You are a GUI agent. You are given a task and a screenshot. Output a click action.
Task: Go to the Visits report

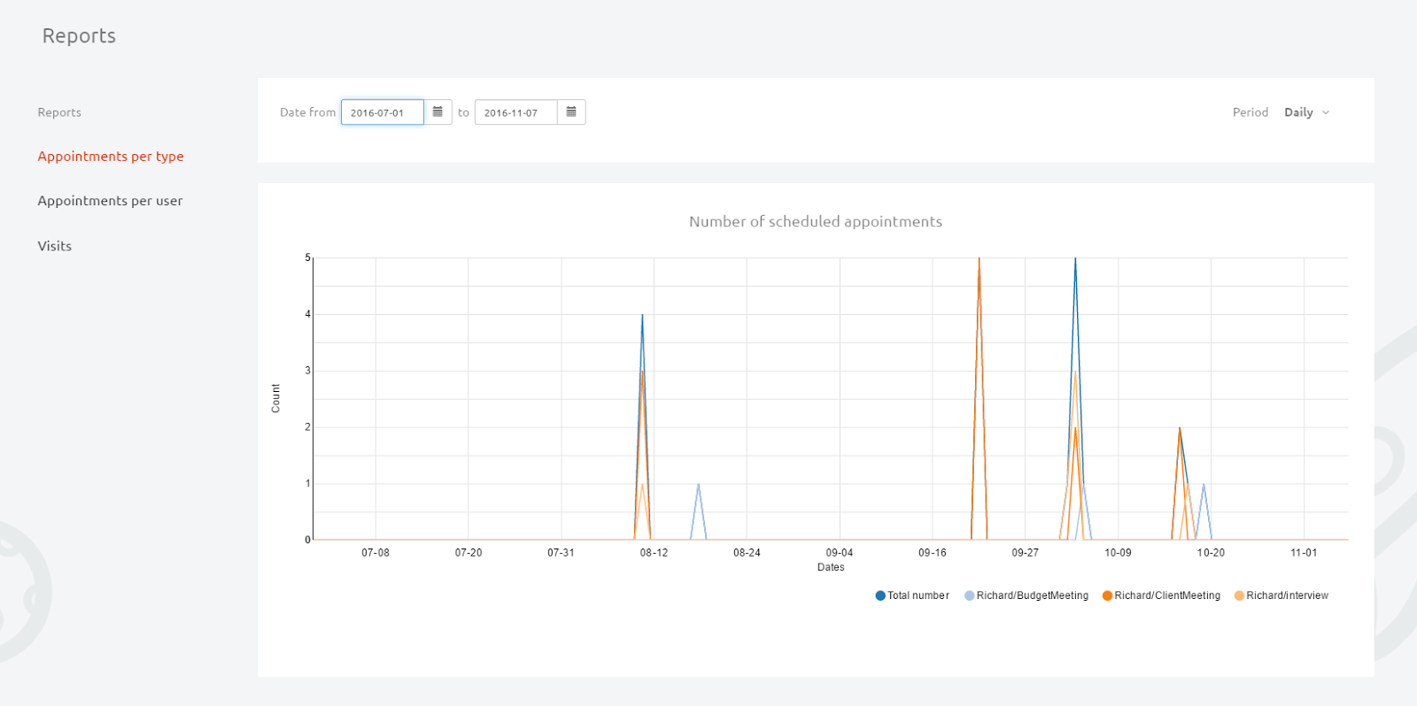point(55,246)
